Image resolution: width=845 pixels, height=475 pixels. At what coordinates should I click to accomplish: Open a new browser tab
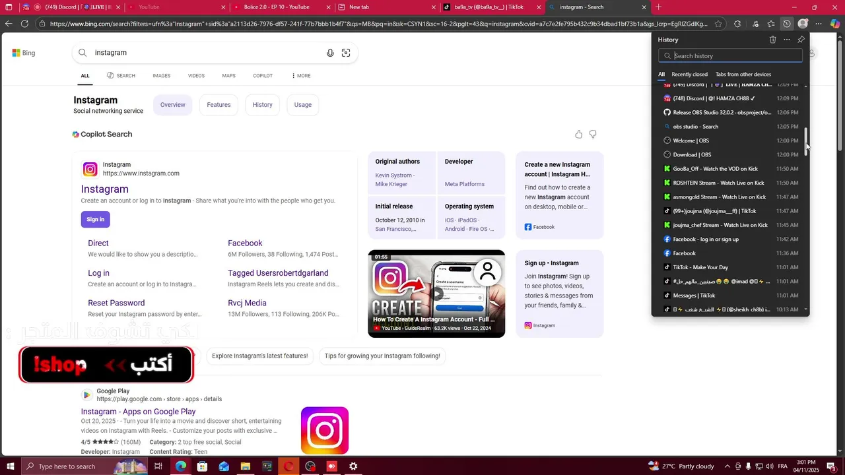coord(658,7)
